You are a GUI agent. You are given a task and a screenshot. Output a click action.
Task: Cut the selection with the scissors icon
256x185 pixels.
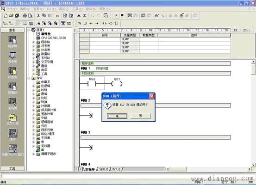pos(38,16)
